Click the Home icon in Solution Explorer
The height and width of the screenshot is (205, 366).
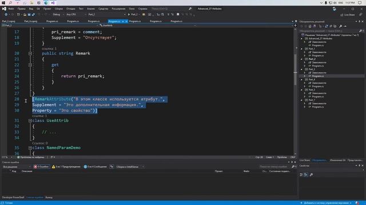click(310, 26)
